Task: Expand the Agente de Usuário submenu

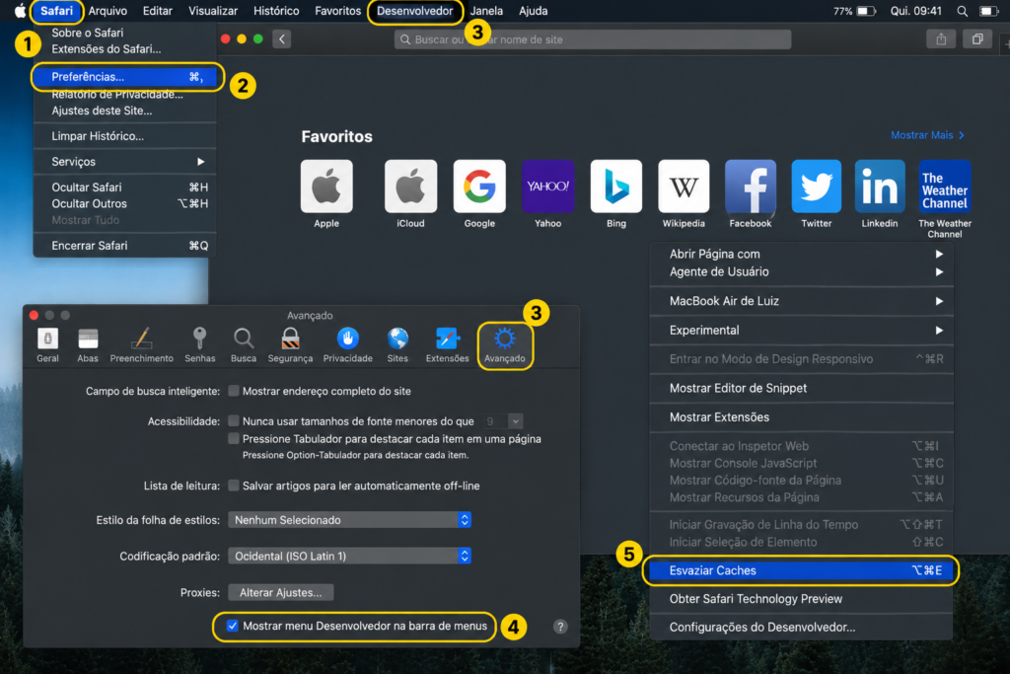Action: [x=801, y=272]
